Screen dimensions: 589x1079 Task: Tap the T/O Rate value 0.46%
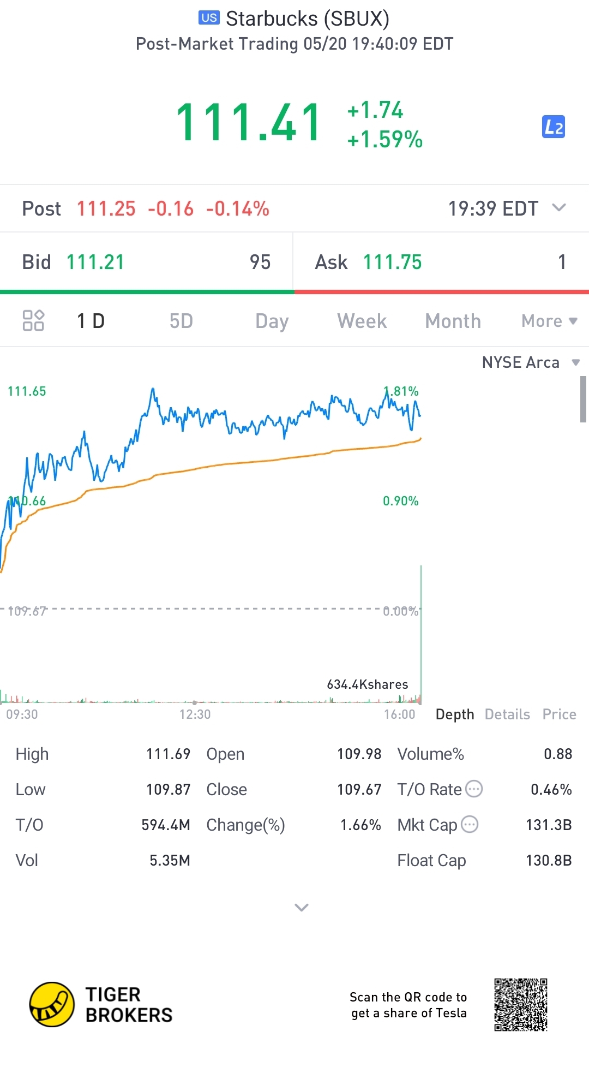(x=551, y=789)
